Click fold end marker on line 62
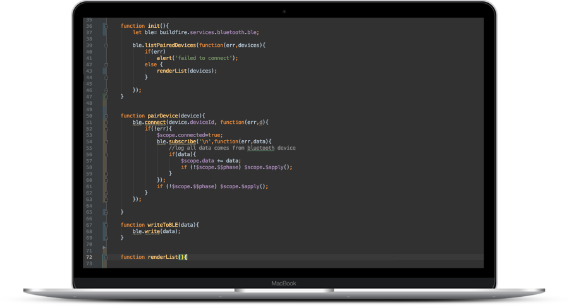The width and height of the screenshot is (569, 305). (x=106, y=193)
